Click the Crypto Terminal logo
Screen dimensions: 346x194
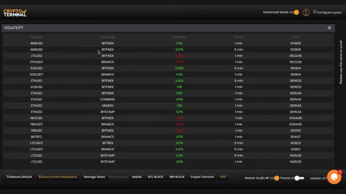[15, 13]
